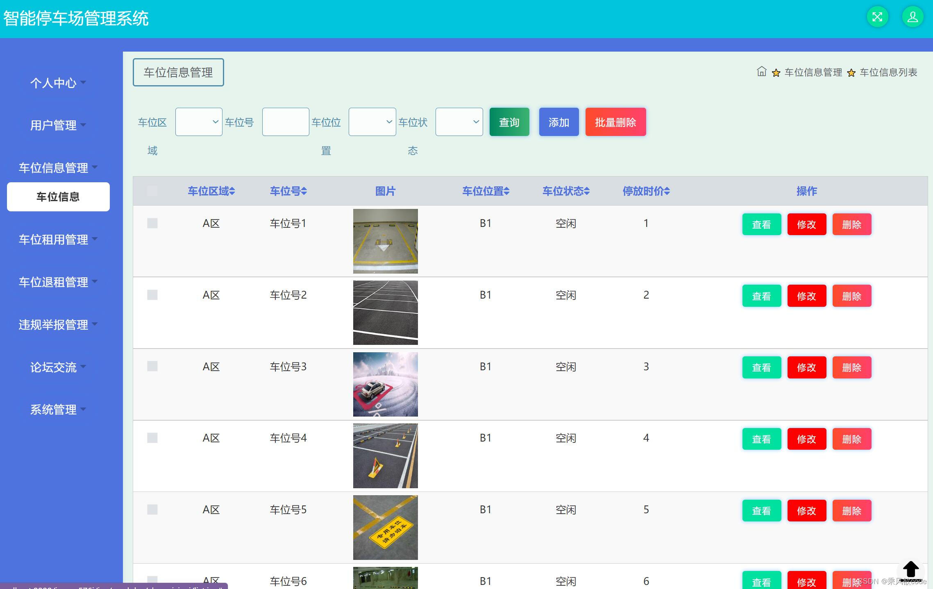Sort by 车位状态 column arrows
Screen dimensions: 933x589
point(587,191)
